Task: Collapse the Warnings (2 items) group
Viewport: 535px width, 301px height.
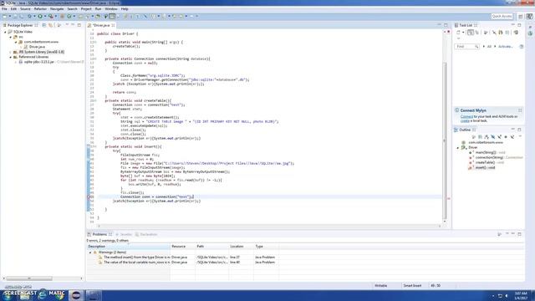Action: pos(90,253)
